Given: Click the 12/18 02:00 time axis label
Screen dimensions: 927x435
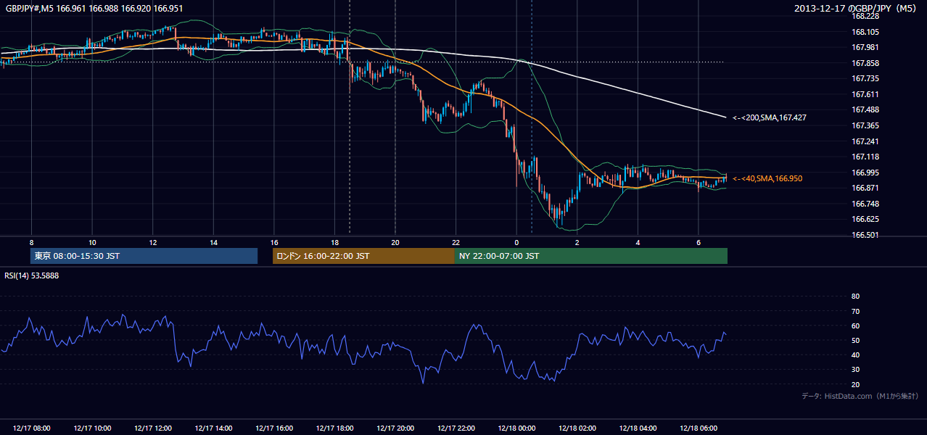Looking at the screenshot, I should (577, 428).
